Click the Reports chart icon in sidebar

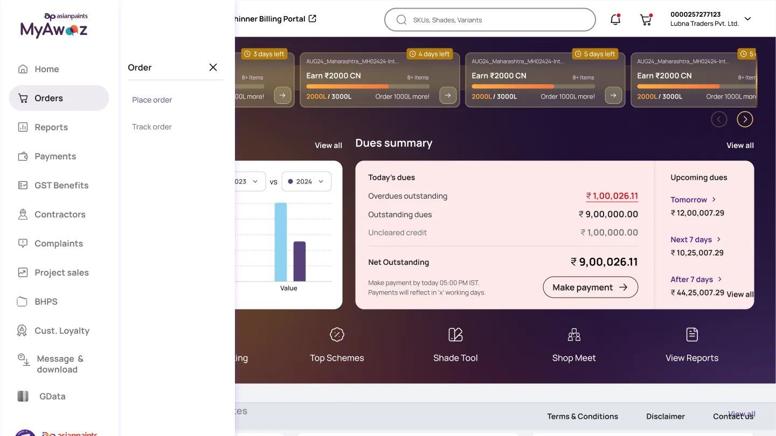pos(23,127)
